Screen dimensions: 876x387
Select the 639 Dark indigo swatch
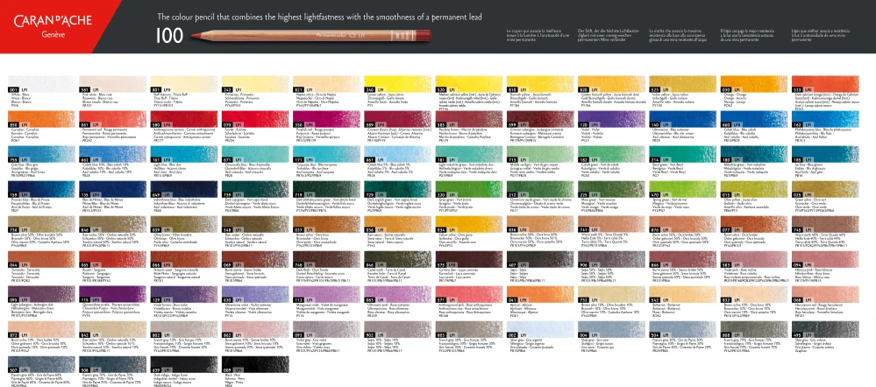184,365
